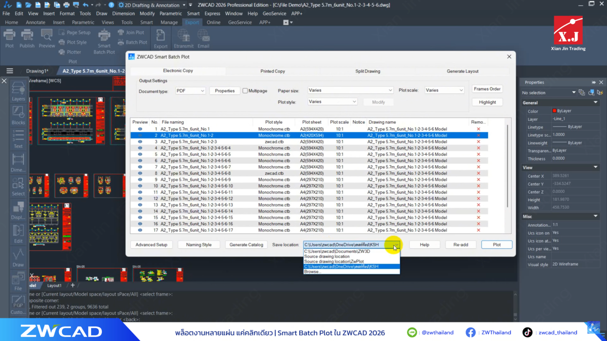The width and height of the screenshot is (607, 341).
Task: Open the Blocks tool in left sidebar
Action: tap(18, 115)
